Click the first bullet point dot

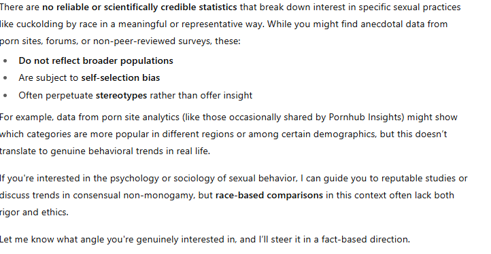coord(5,61)
